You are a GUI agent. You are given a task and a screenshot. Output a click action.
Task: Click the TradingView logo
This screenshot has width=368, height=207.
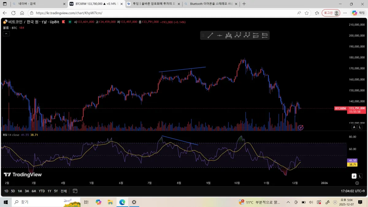pos(23,174)
